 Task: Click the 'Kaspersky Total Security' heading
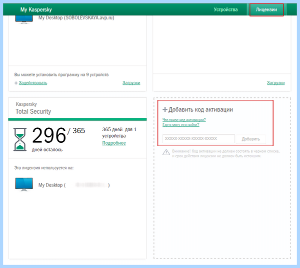coord(33,108)
